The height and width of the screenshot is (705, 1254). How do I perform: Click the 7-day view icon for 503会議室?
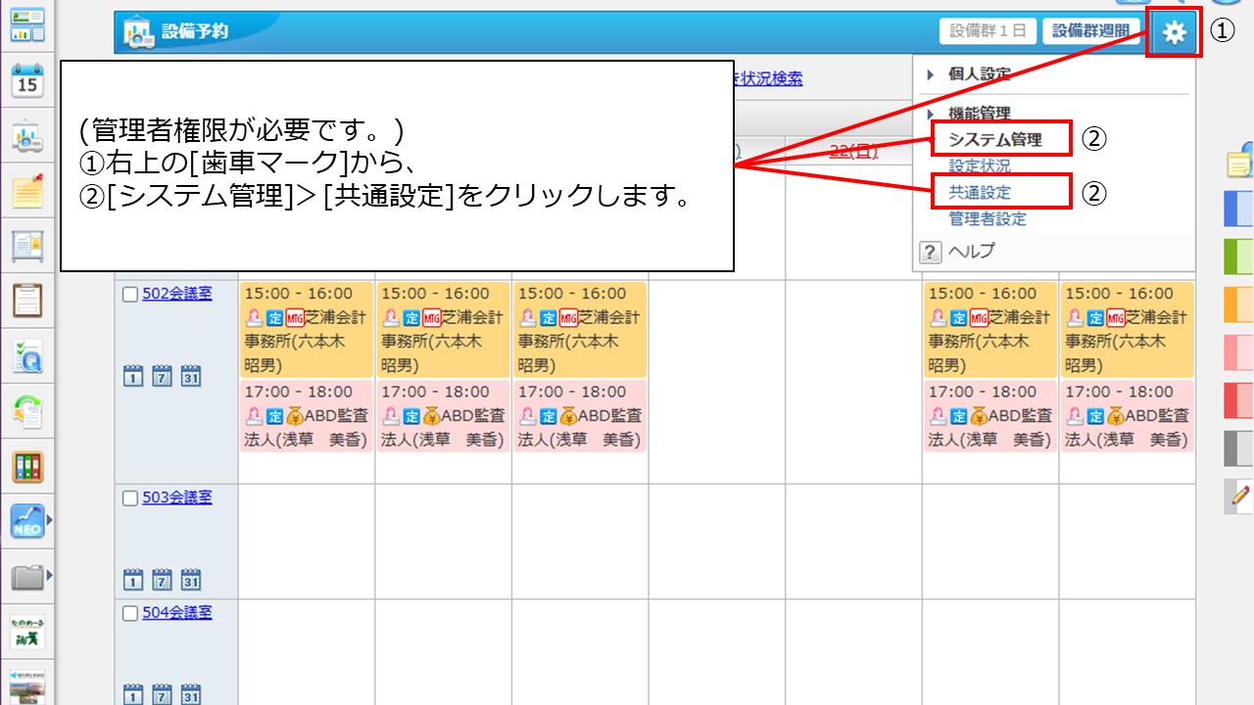(163, 579)
